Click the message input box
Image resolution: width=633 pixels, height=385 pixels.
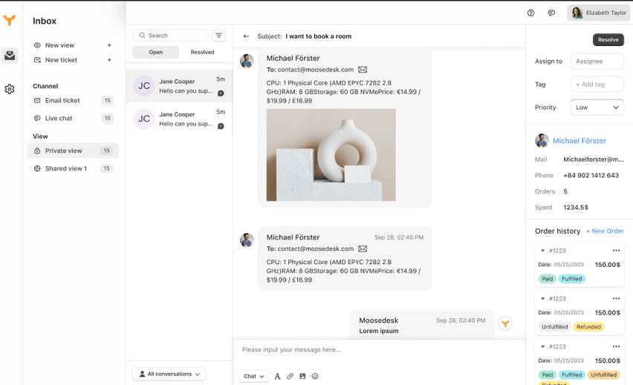pyautogui.click(x=379, y=350)
